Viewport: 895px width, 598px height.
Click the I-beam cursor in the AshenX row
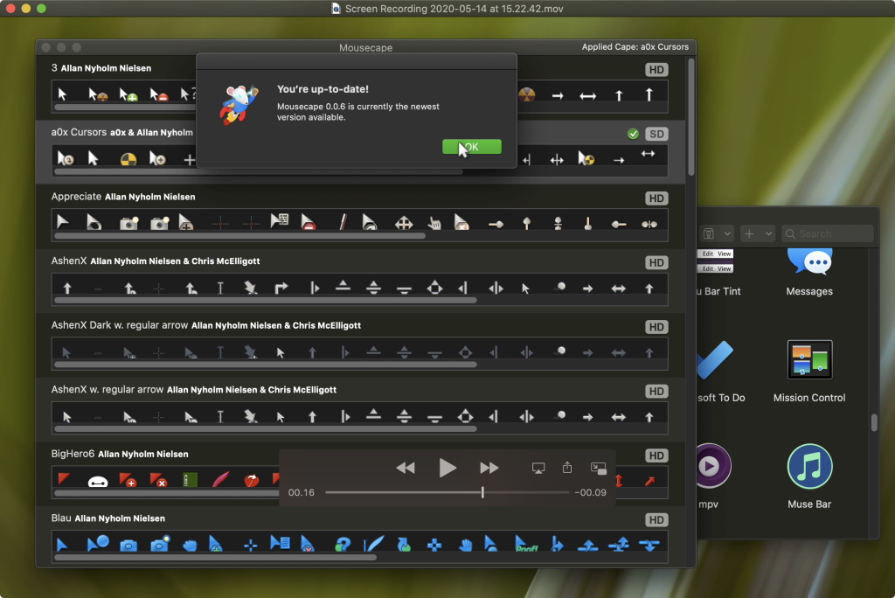220,288
